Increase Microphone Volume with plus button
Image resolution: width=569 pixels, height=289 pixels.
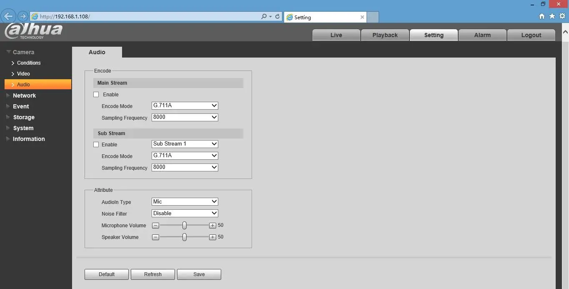(212, 225)
